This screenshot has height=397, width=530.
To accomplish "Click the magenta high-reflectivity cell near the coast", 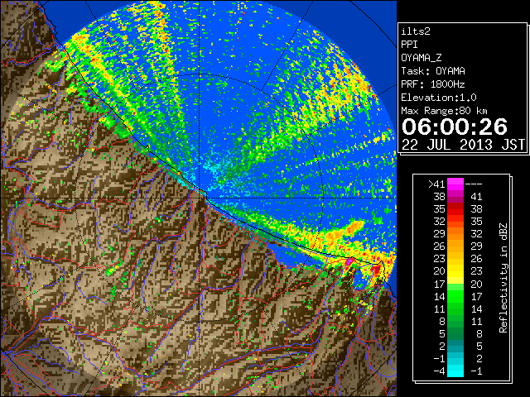I will click(349, 261).
